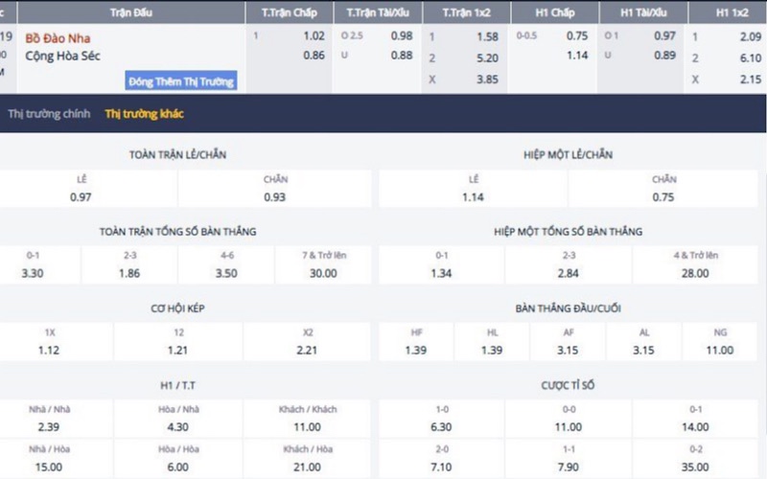Screen dimensions: 767x479
Task: Pick H1 Tài/Xỉu Under odds 0.89
Action: [x=664, y=56]
